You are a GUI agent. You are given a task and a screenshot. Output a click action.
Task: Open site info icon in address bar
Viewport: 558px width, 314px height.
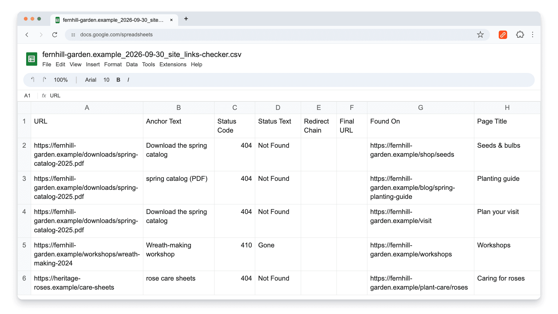point(73,35)
